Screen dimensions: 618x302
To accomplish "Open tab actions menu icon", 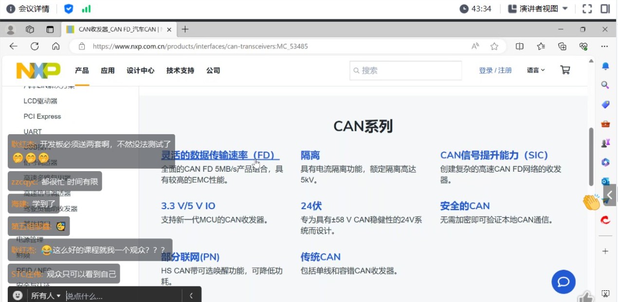I will point(50,30).
